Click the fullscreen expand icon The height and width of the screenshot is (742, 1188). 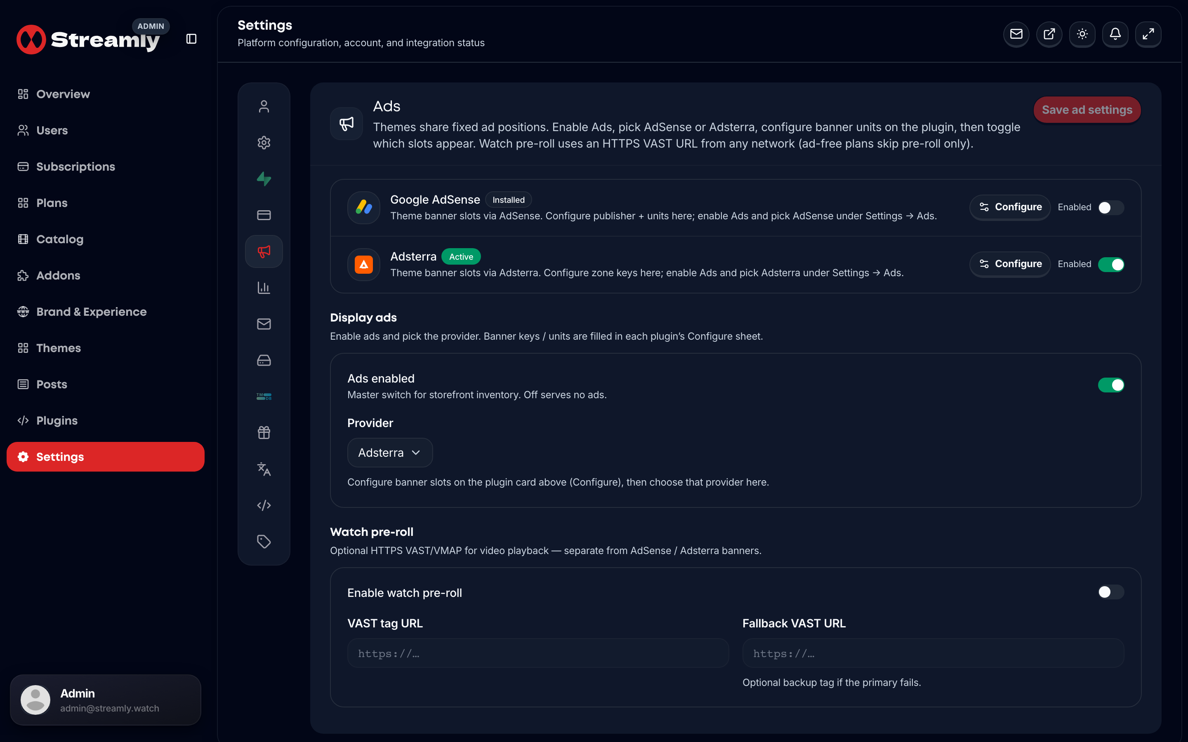[1148, 34]
